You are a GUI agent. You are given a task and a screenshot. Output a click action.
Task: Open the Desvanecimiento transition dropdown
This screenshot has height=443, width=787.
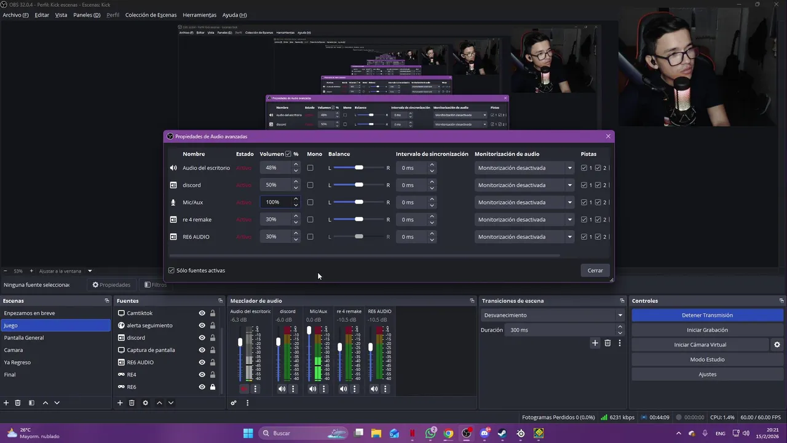pyautogui.click(x=552, y=315)
